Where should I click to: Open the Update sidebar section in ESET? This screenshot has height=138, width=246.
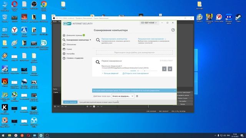coord(69,44)
